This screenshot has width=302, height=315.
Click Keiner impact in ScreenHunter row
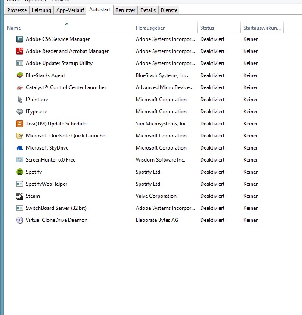(250, 160)
